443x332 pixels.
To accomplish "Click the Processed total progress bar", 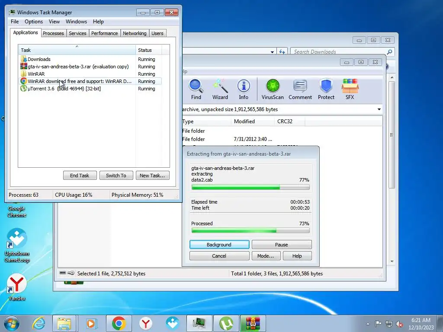I will click(250, 230).
